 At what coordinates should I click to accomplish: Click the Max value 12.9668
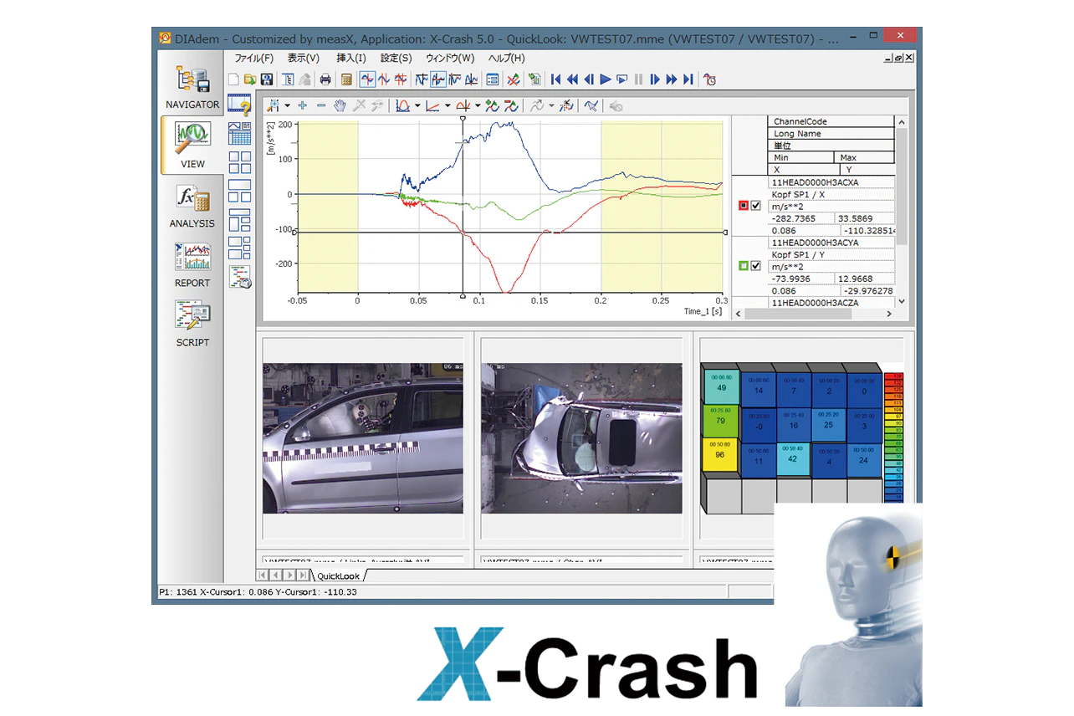(x=865, y=279)
